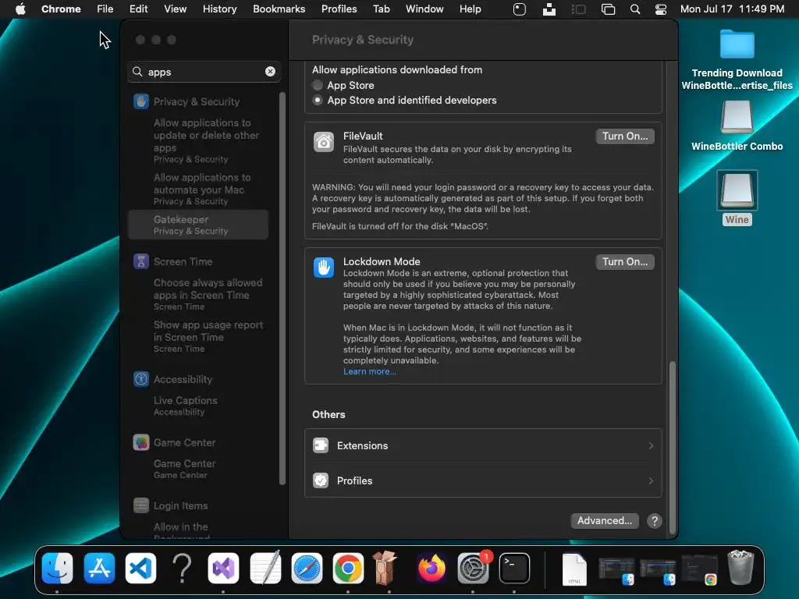Follow the Learn more link

point(369,371)
